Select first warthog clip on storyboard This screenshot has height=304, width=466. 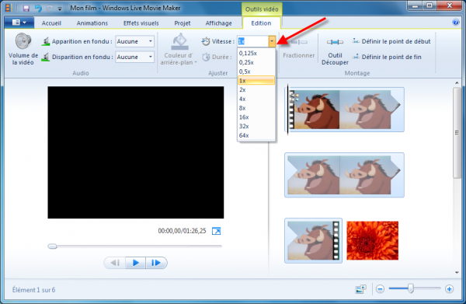(x=344, y=110)
